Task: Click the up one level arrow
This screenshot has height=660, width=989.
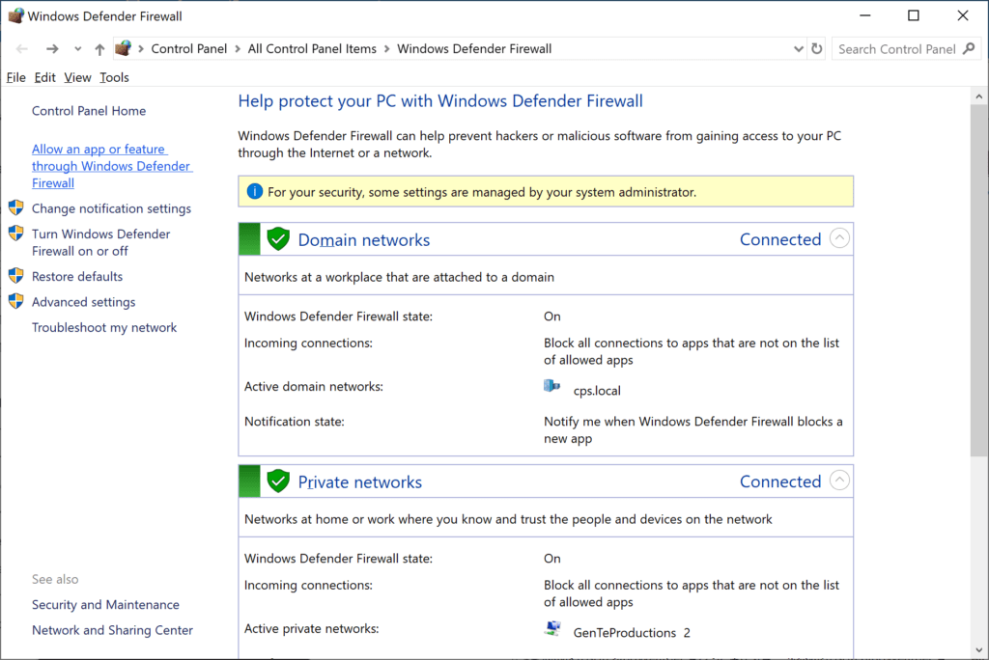Action: [99, 48]
